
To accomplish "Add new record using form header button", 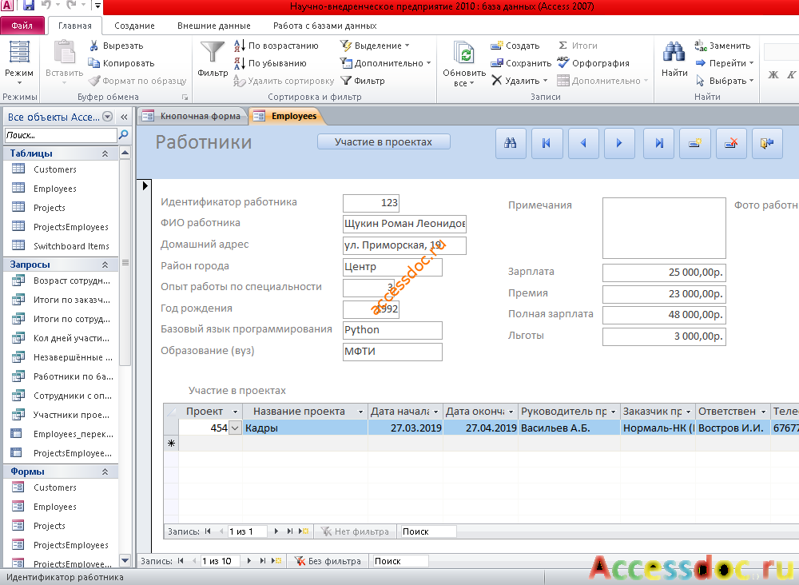I will 695,143.
